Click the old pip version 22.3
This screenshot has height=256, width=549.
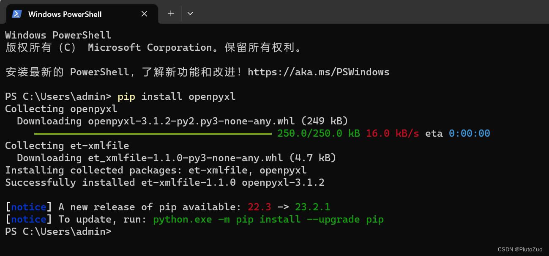click(259, 207)
